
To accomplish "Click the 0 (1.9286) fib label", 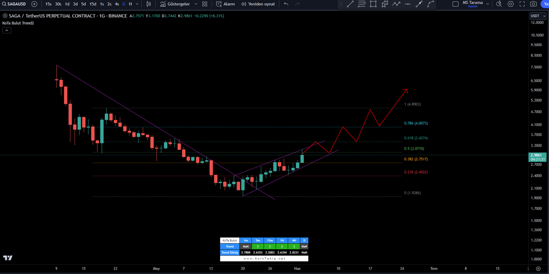I will [x=412, y=193].
